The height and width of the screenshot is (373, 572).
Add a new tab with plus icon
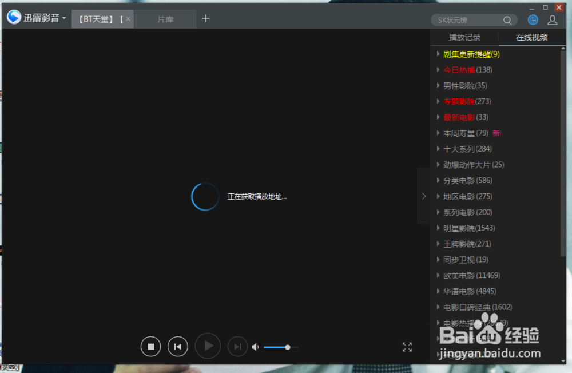pyautogui.click(x=206, y=19)
